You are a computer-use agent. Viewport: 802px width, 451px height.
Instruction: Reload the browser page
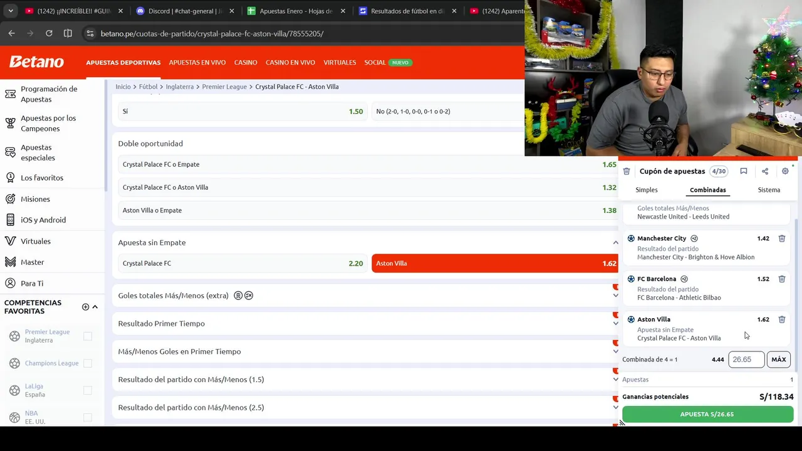tap(49, 33)
